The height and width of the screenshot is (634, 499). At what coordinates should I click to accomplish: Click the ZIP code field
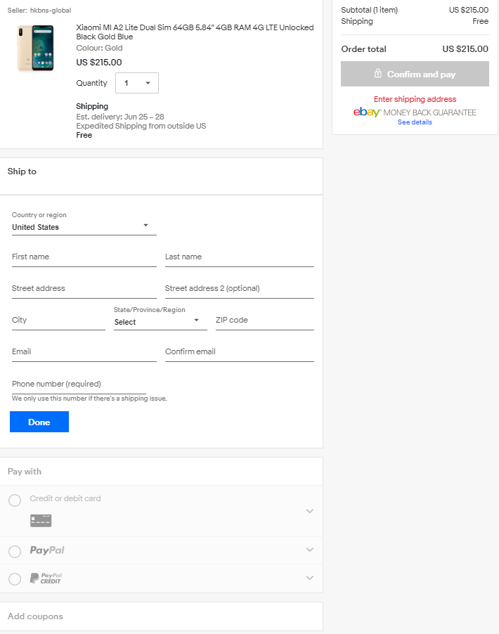[x=264, y=321]
